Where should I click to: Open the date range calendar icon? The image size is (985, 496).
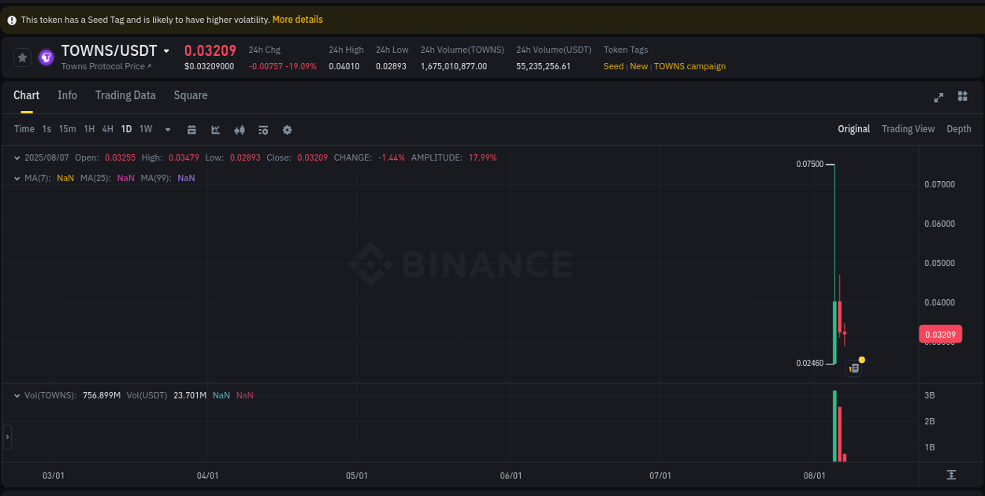(x=191, y=129)
